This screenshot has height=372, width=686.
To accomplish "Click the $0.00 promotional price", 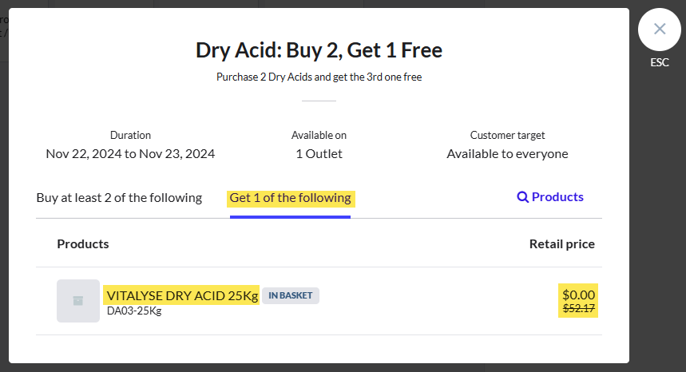I will pos(578,295).
